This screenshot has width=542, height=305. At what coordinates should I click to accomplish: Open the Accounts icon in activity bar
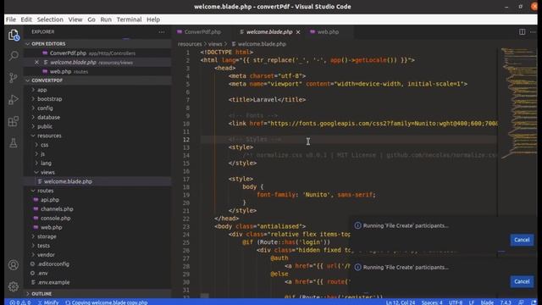click(x=14, y=265)
